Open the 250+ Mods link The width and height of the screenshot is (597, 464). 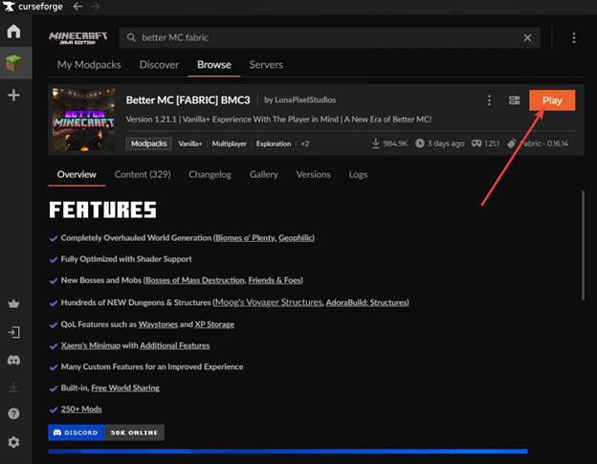tap(81, 409)
